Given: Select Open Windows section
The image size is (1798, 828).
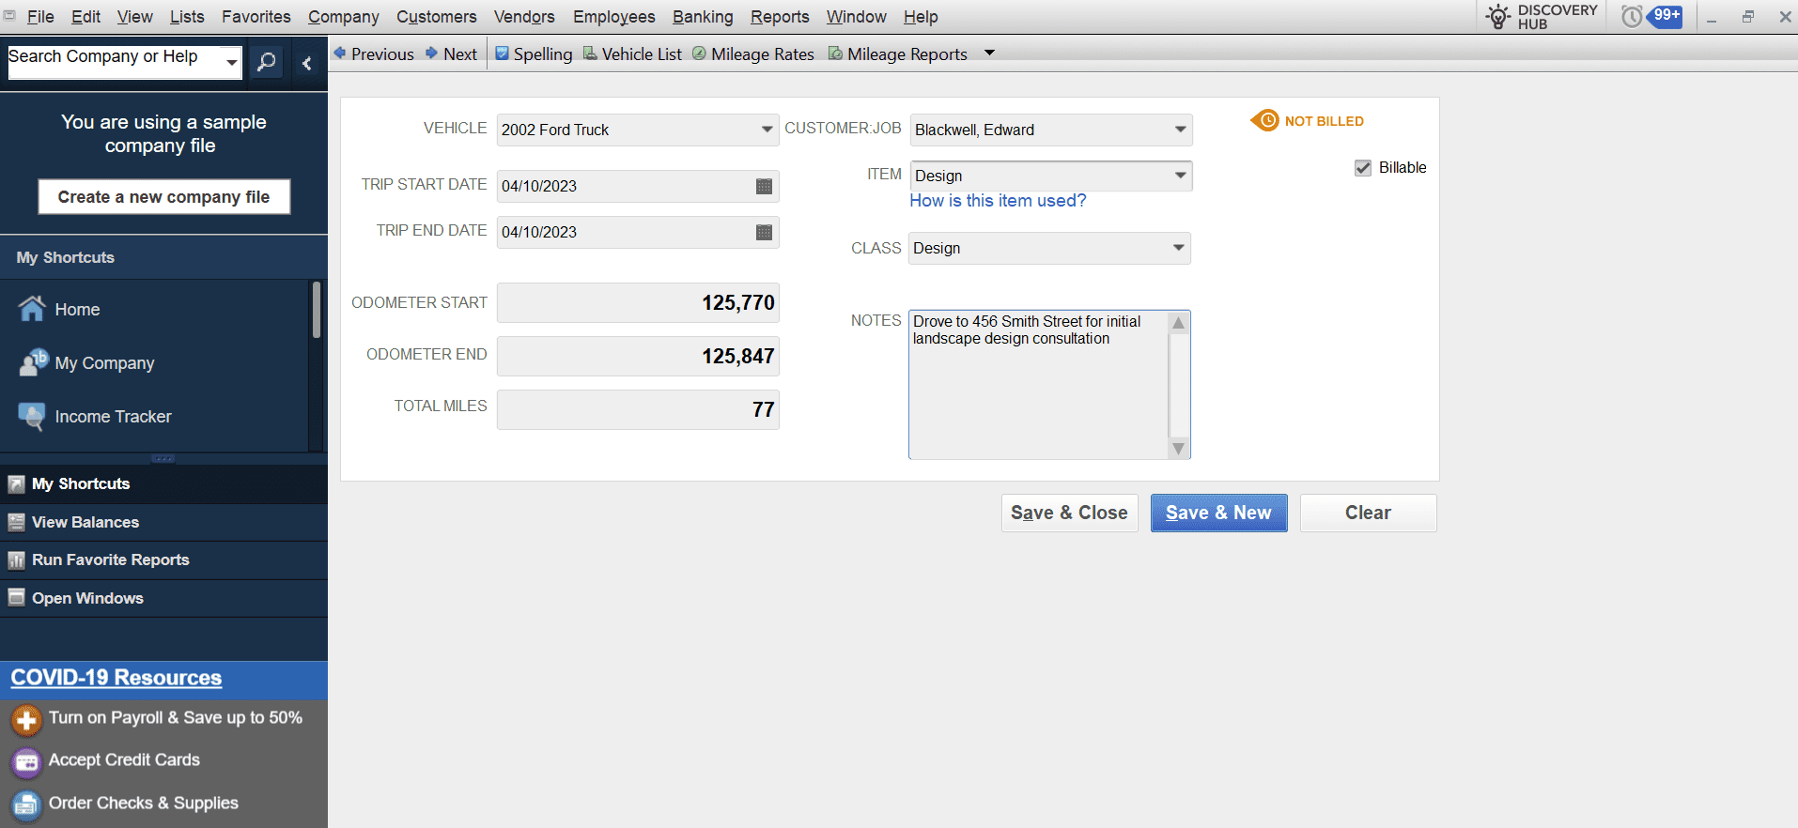Looking at the screenshot, I should click(163, 598).
